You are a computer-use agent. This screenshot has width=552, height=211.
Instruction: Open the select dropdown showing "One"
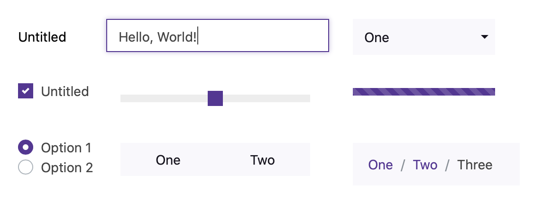[417, 37]
